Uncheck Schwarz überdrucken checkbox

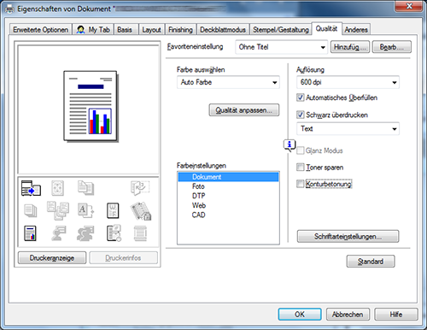coord(300,115)
